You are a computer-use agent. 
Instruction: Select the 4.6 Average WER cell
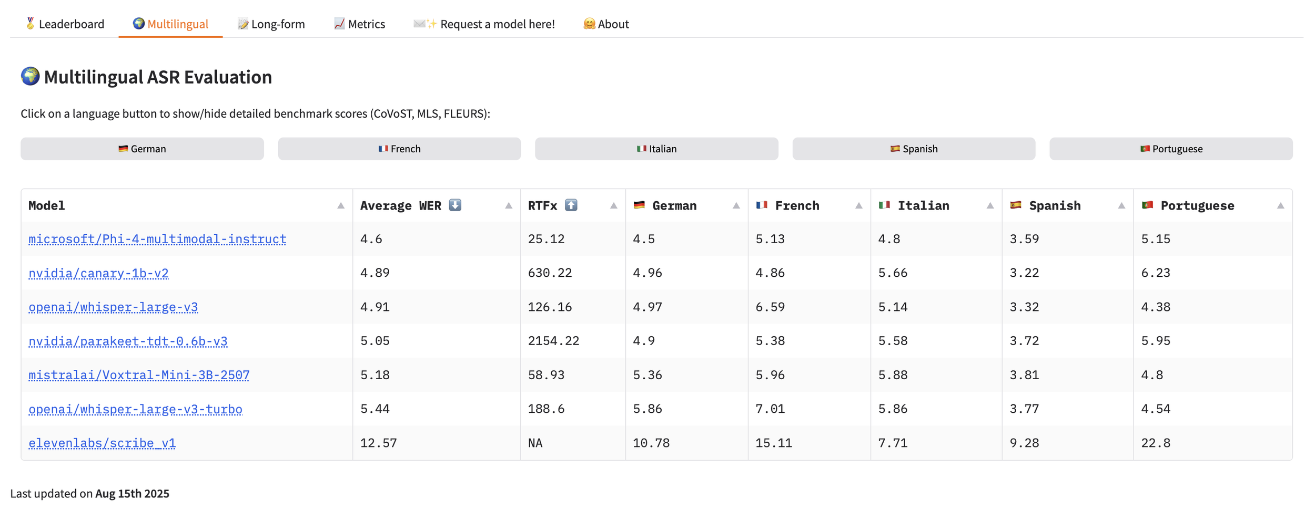pos(437,239)
